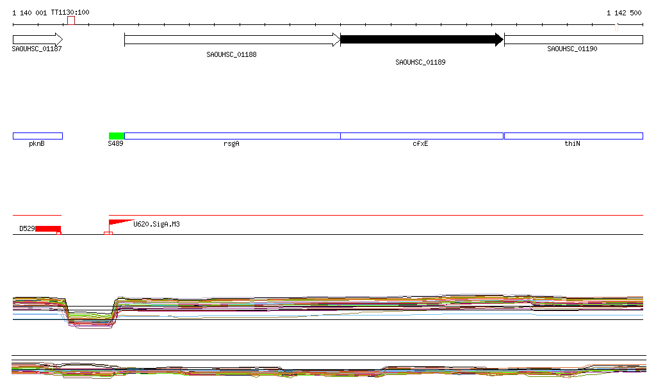Click the SAOUHSC_01190 gene box
Viewport: 656px width, 391px height.
[x=573, y=40]
